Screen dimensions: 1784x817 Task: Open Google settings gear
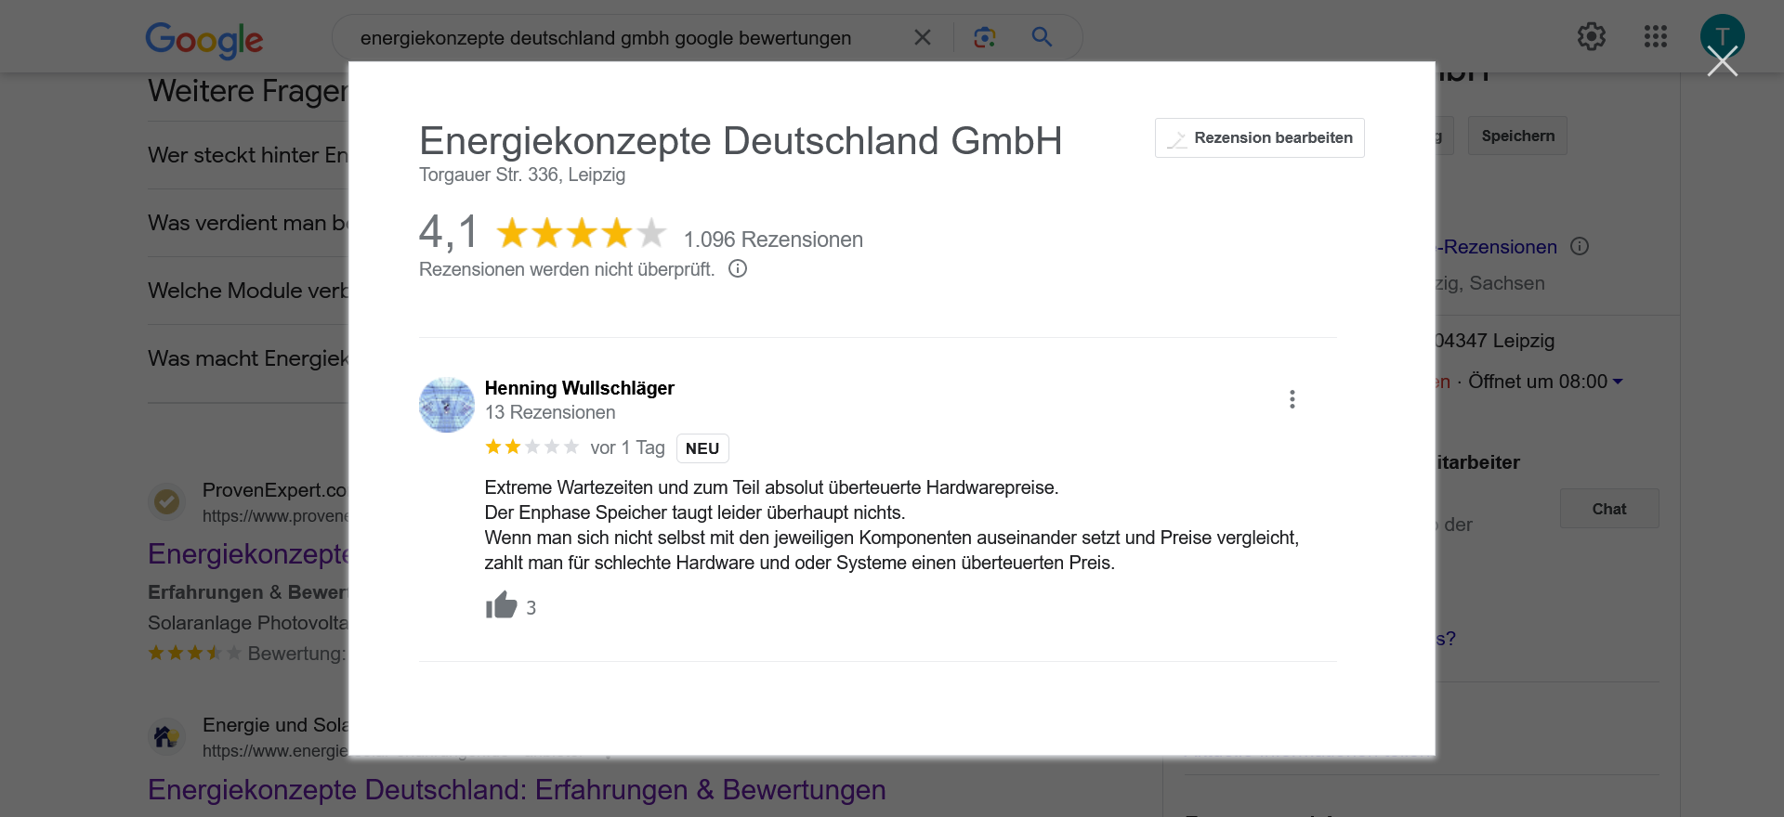[1591, 37]
